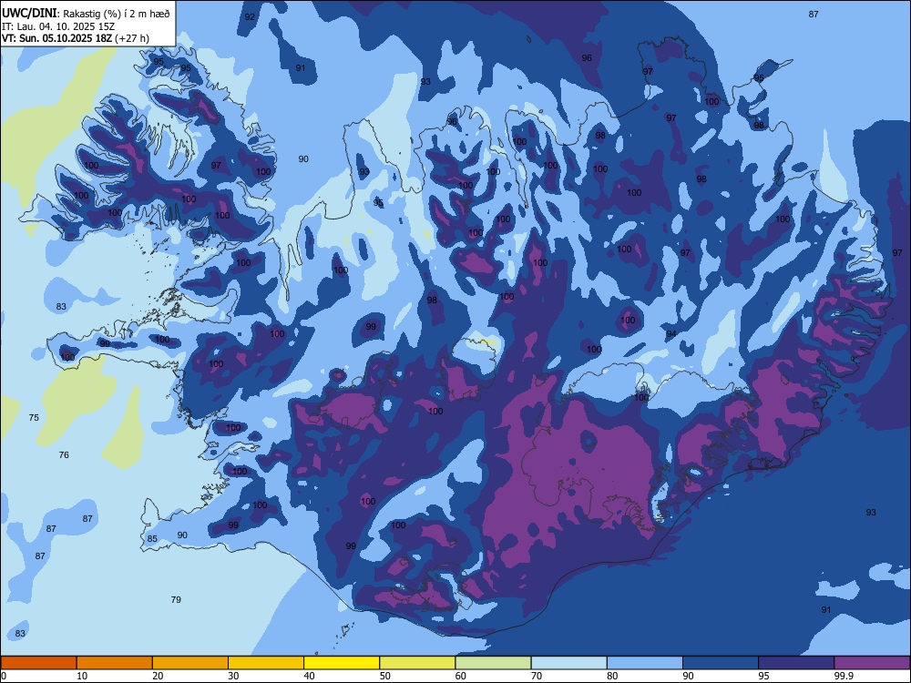Screen dimensions: 911x683
Task: Click the 10 legend scale label
Action: point(82,676)
